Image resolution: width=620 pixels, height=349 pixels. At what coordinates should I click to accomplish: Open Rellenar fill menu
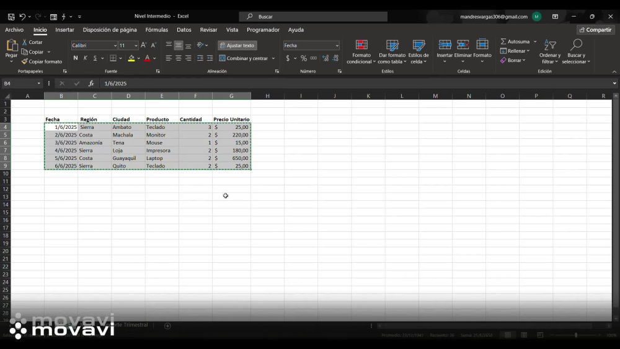515,51
